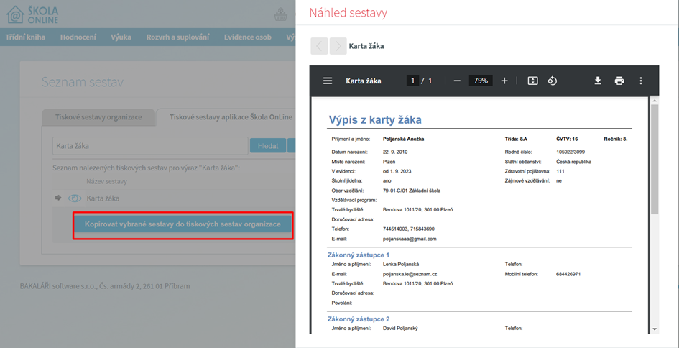Screen dimensions: 679x348
Task: Click Kopírovat vybrané sestavy do tiskových sestav organizace
Action: pos(183,224)
